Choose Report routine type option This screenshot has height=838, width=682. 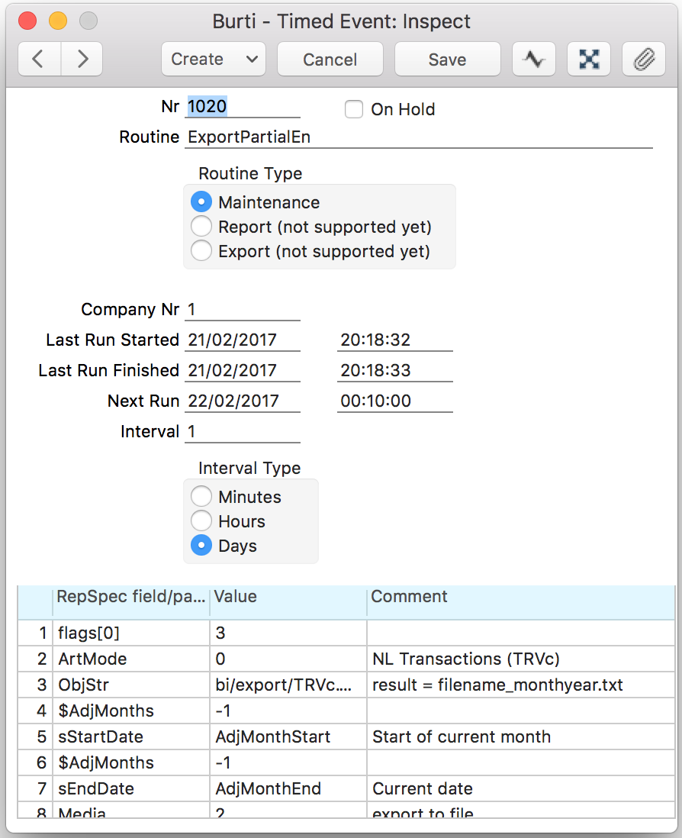click(201, 227)
